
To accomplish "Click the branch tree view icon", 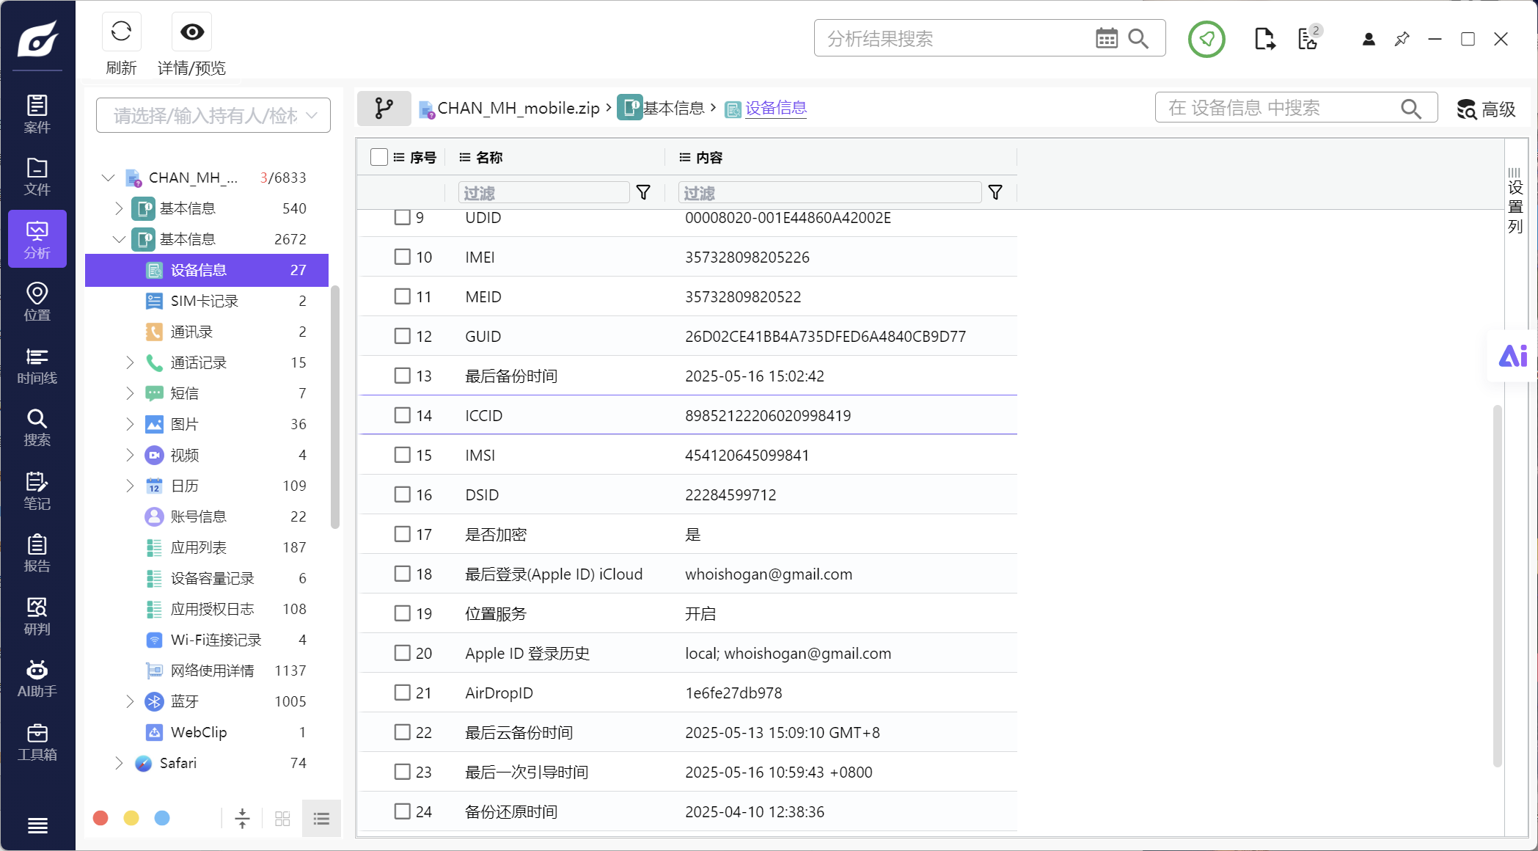I will click(x=384, y=109).
